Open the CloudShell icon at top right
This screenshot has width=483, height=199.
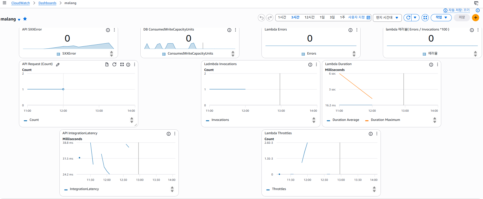pyautogui.click(x=476, y=3)
